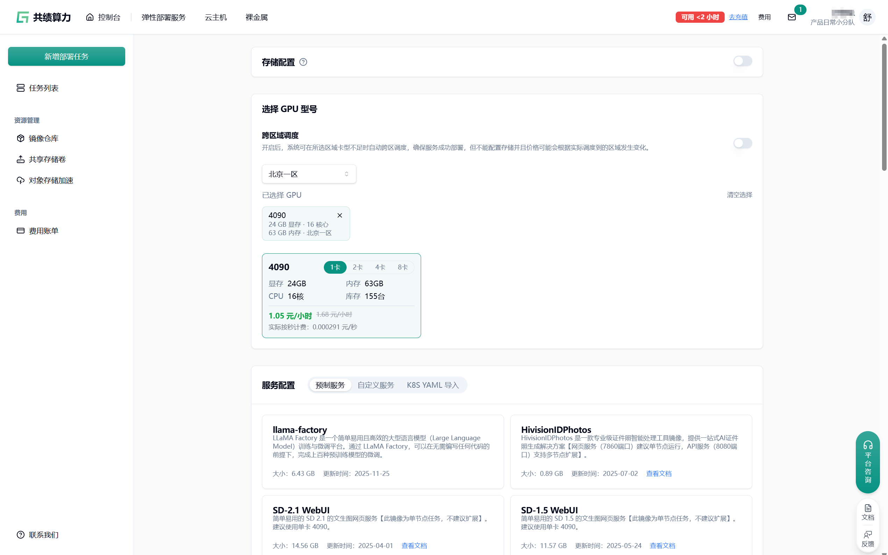
Task: Remove the selected 4090 GPU chip
Action: pyautogui.click(x=340, y=216)
